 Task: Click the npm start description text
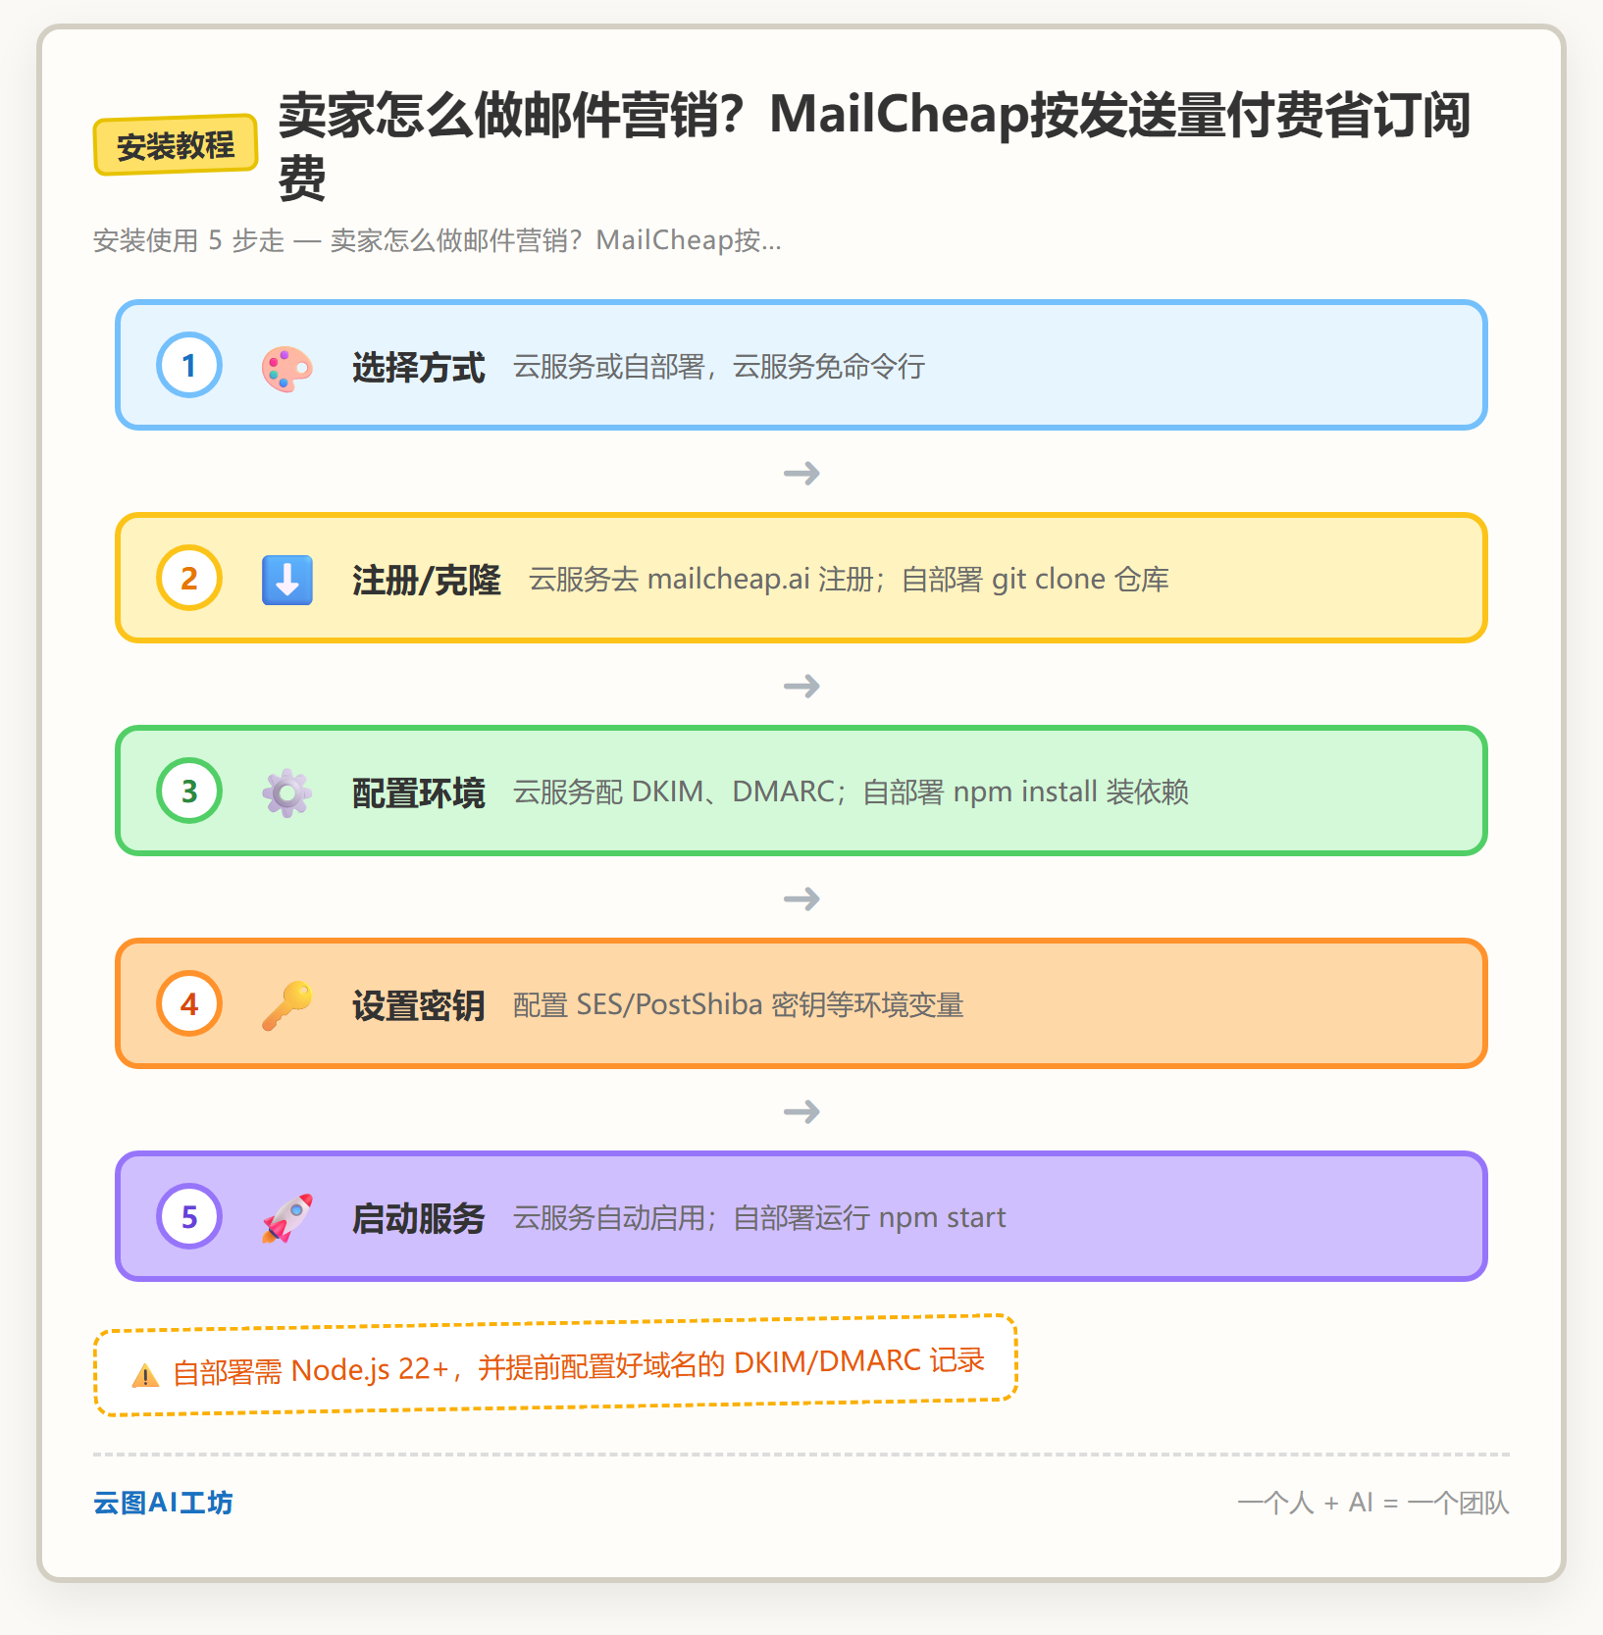pos(759,1218)
